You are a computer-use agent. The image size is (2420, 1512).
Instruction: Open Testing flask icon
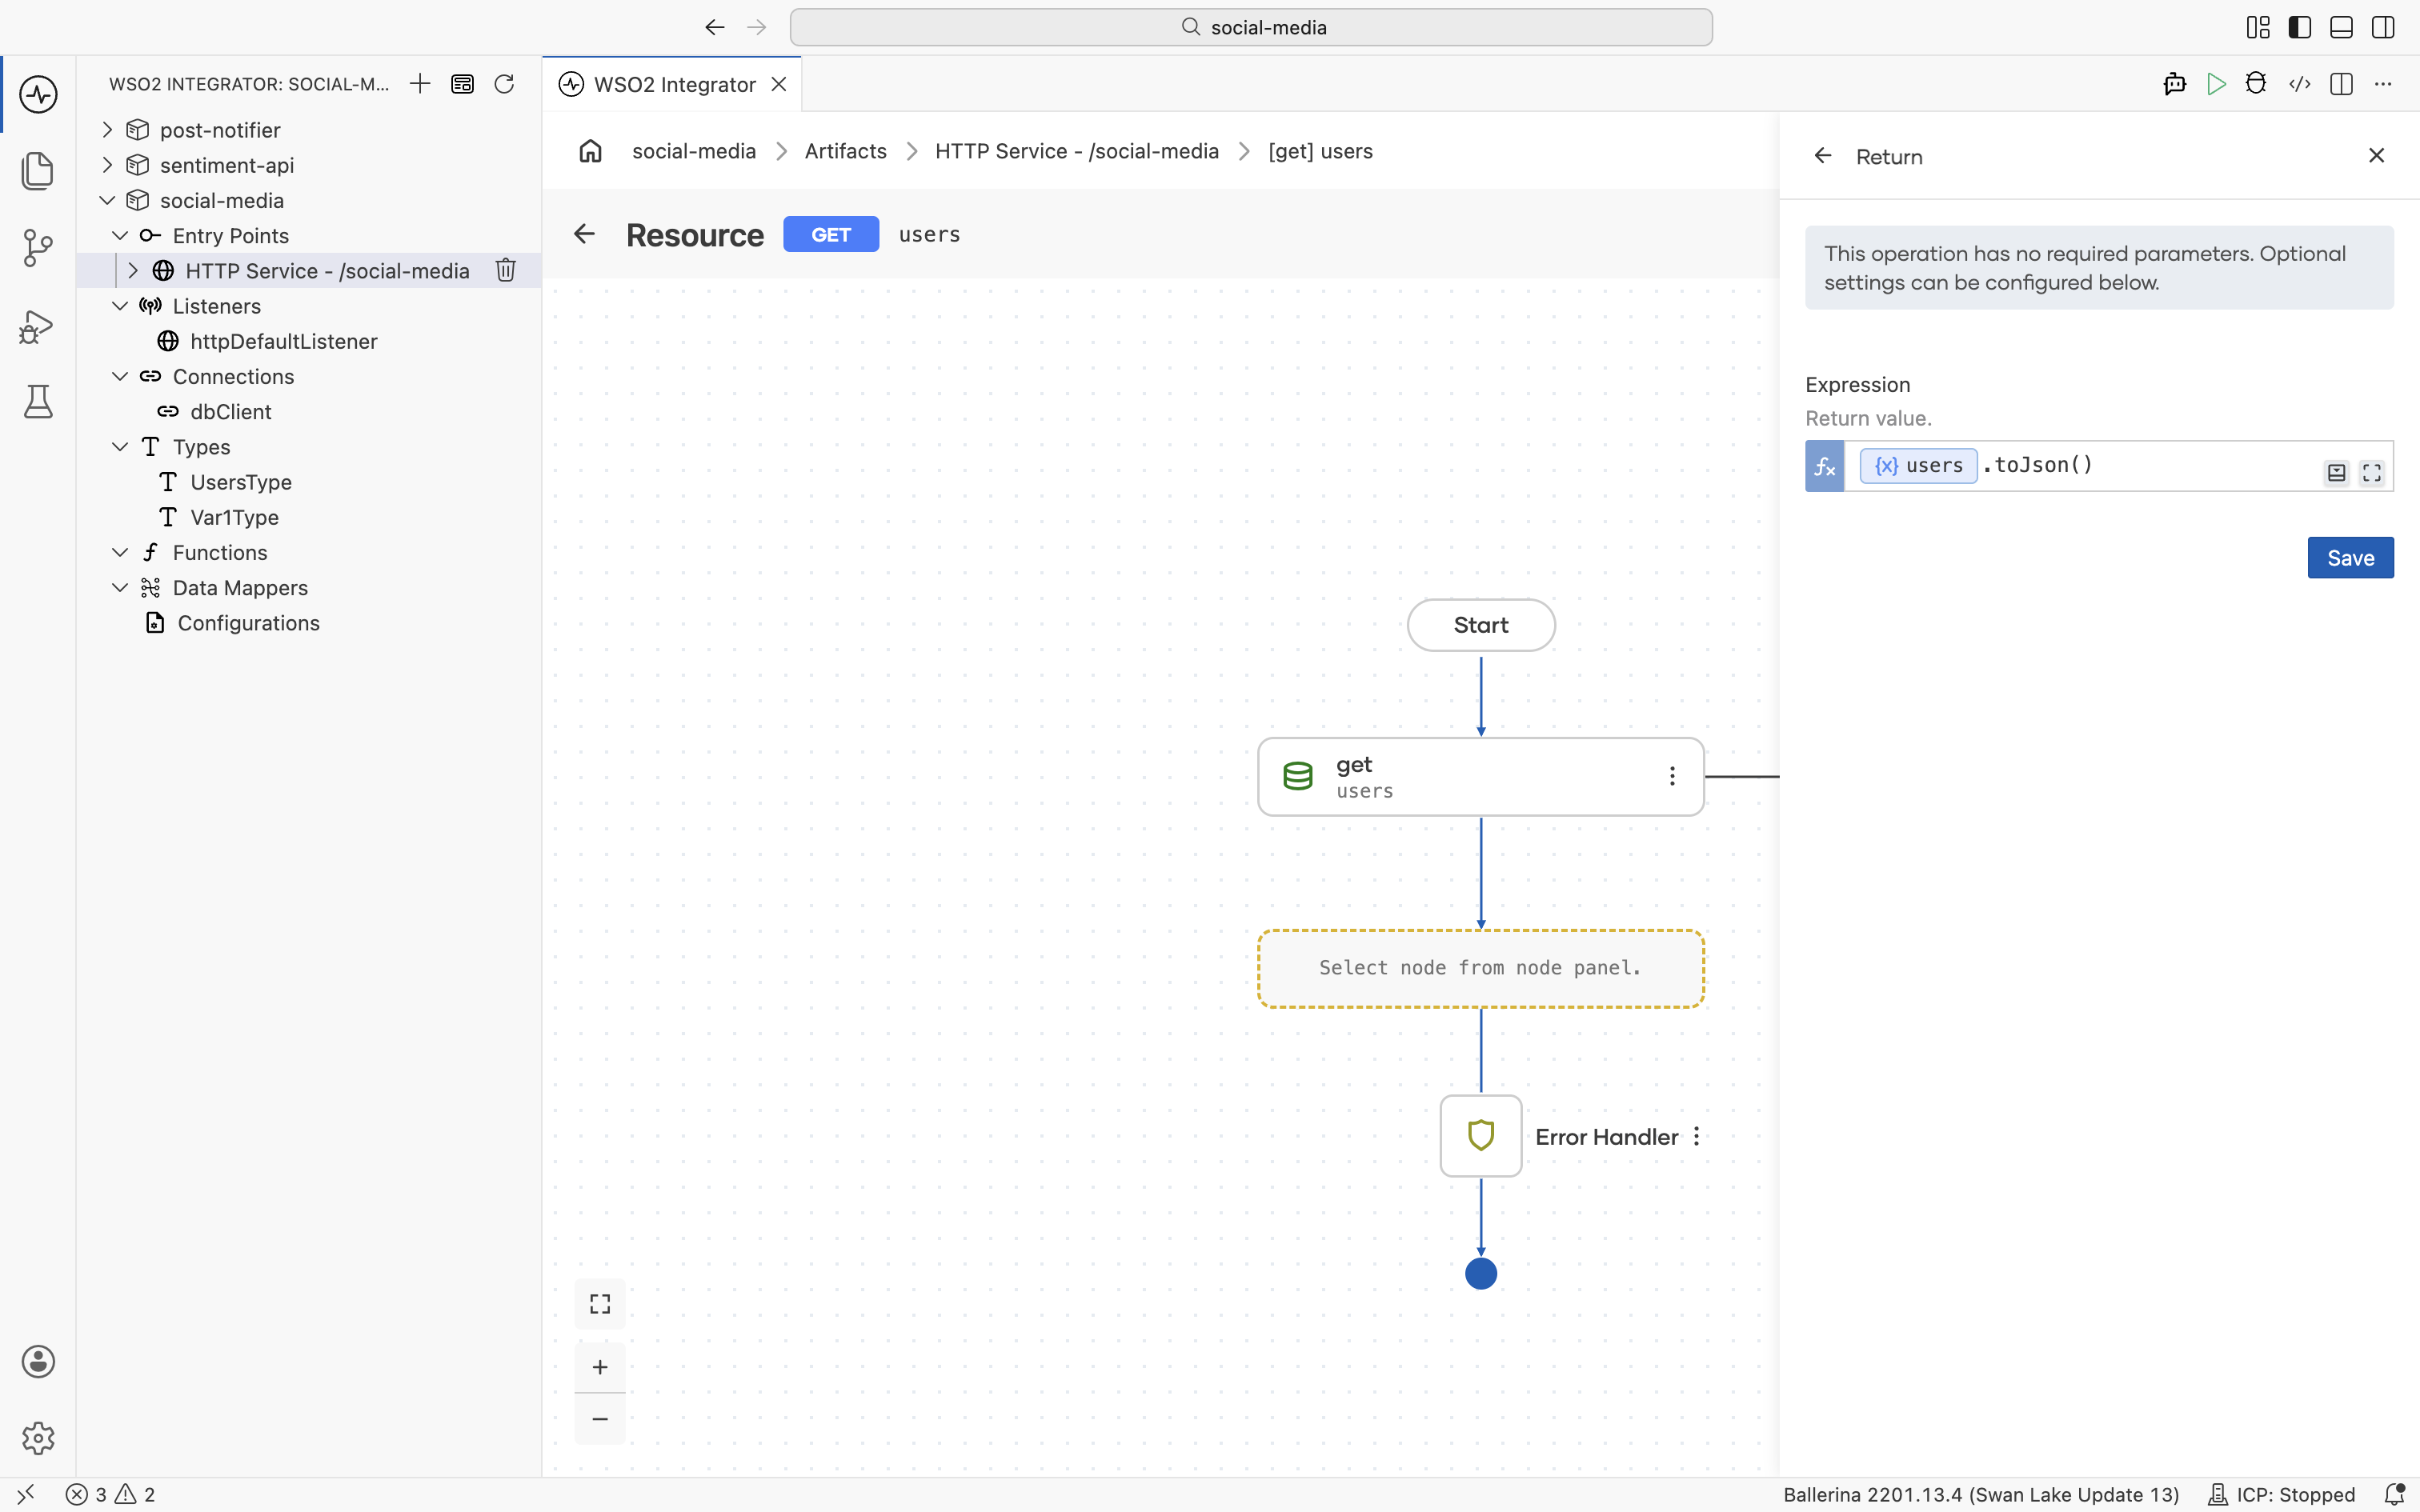(x=38, y=402)
